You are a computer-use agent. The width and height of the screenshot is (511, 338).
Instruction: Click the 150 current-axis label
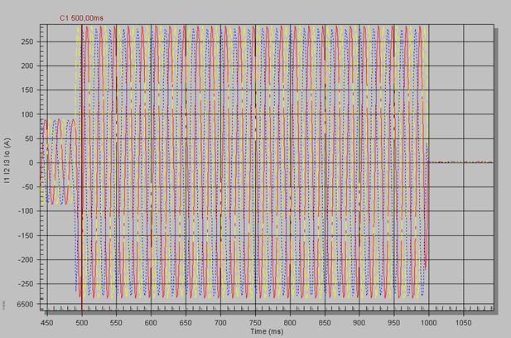coord(27,90)
